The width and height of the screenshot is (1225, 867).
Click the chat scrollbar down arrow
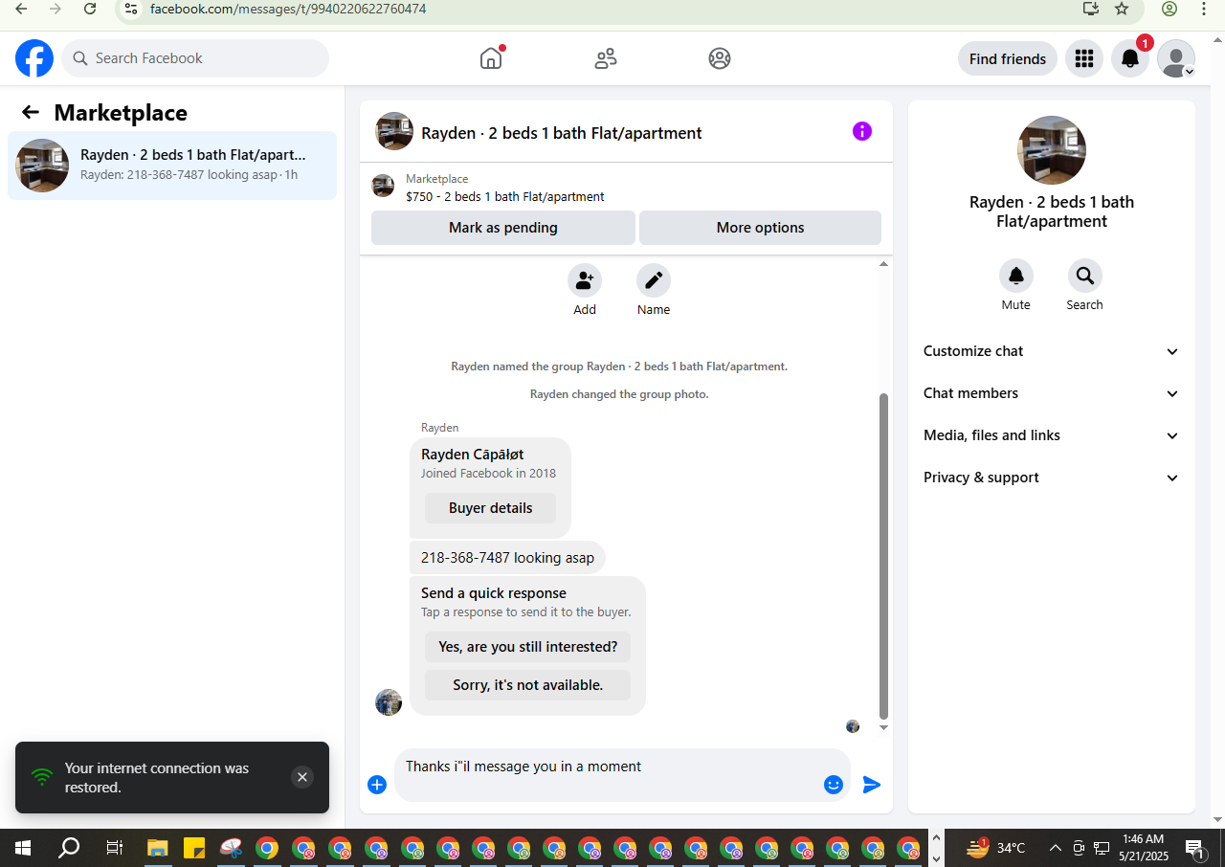(883, 728)
